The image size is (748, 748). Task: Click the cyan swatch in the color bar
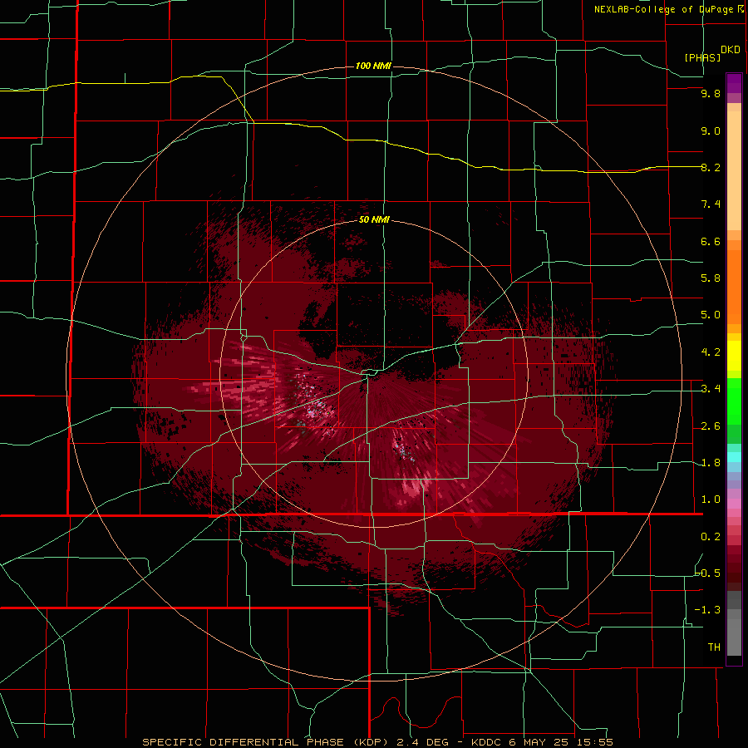tap(734, 457)
